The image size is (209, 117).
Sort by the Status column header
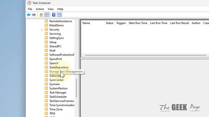[110, 23]
